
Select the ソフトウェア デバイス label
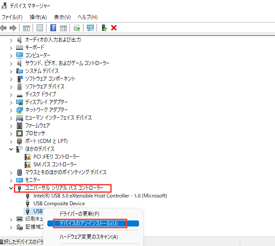click(45, 86)
